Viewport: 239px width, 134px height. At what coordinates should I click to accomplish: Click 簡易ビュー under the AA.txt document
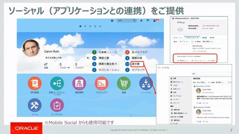click(x=183, y=61)
